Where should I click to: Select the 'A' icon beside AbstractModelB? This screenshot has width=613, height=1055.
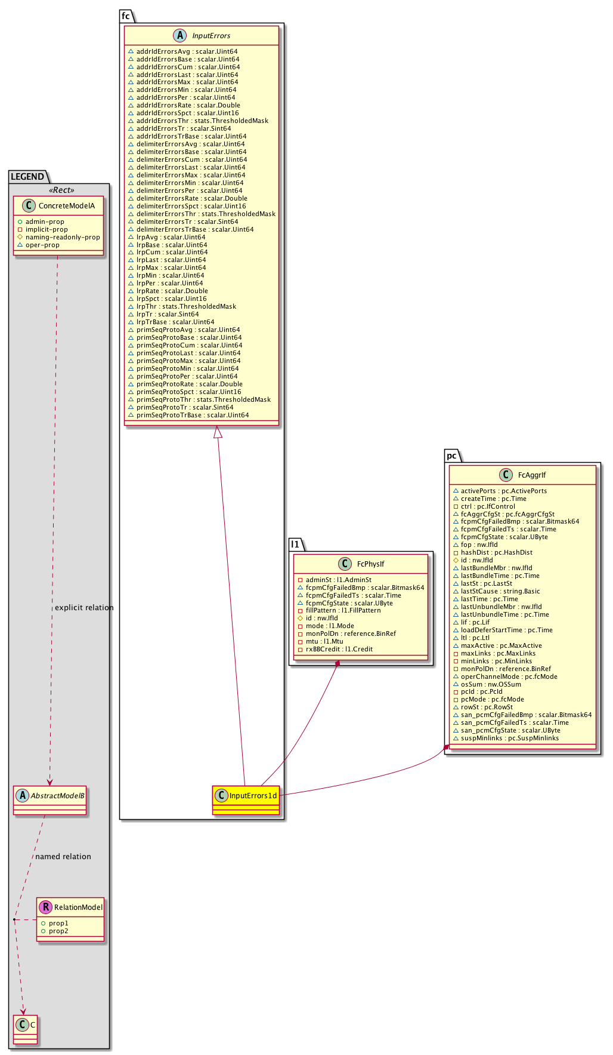click(23, 795)
